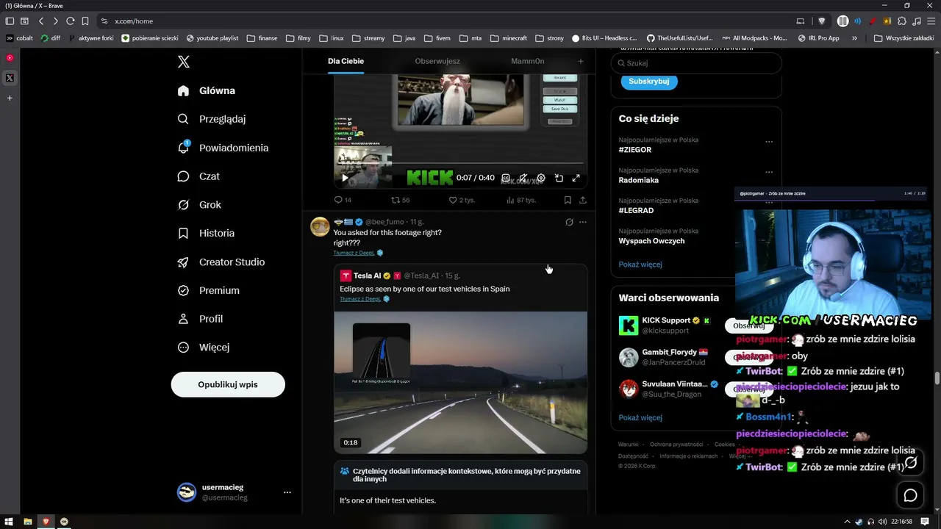Image resolution: width=941 pixels, height=529 pixels.
Task: Show more bookmarks with double chevron
Action: coord(854,38)
